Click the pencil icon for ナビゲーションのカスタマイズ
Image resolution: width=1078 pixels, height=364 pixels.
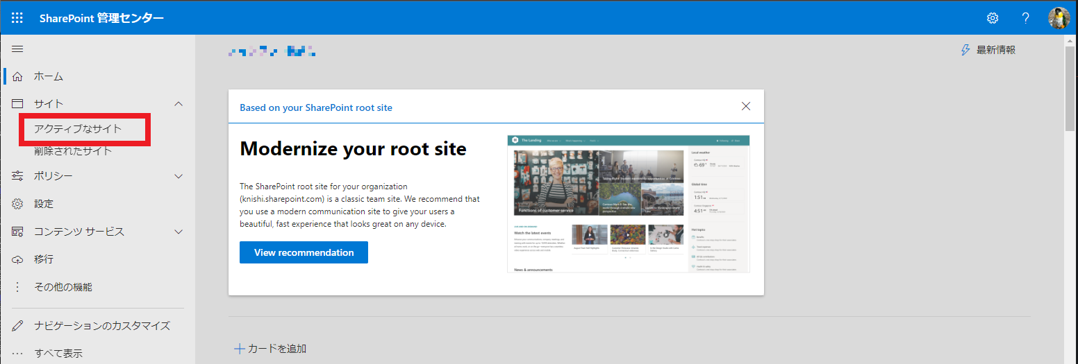(x=18, y=326)
